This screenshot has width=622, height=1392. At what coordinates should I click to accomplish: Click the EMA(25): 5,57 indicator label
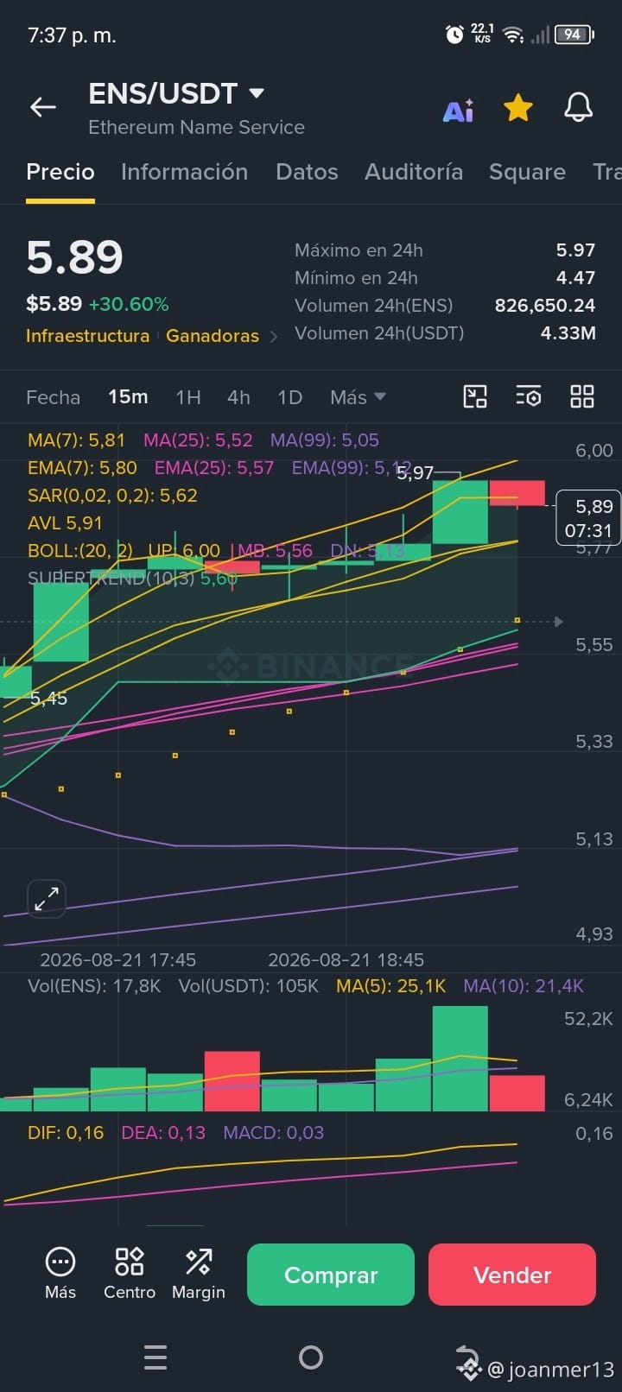[214, 467]
